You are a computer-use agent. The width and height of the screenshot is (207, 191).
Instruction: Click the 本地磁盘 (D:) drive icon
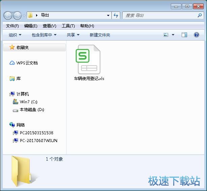(x=16, y=110)
